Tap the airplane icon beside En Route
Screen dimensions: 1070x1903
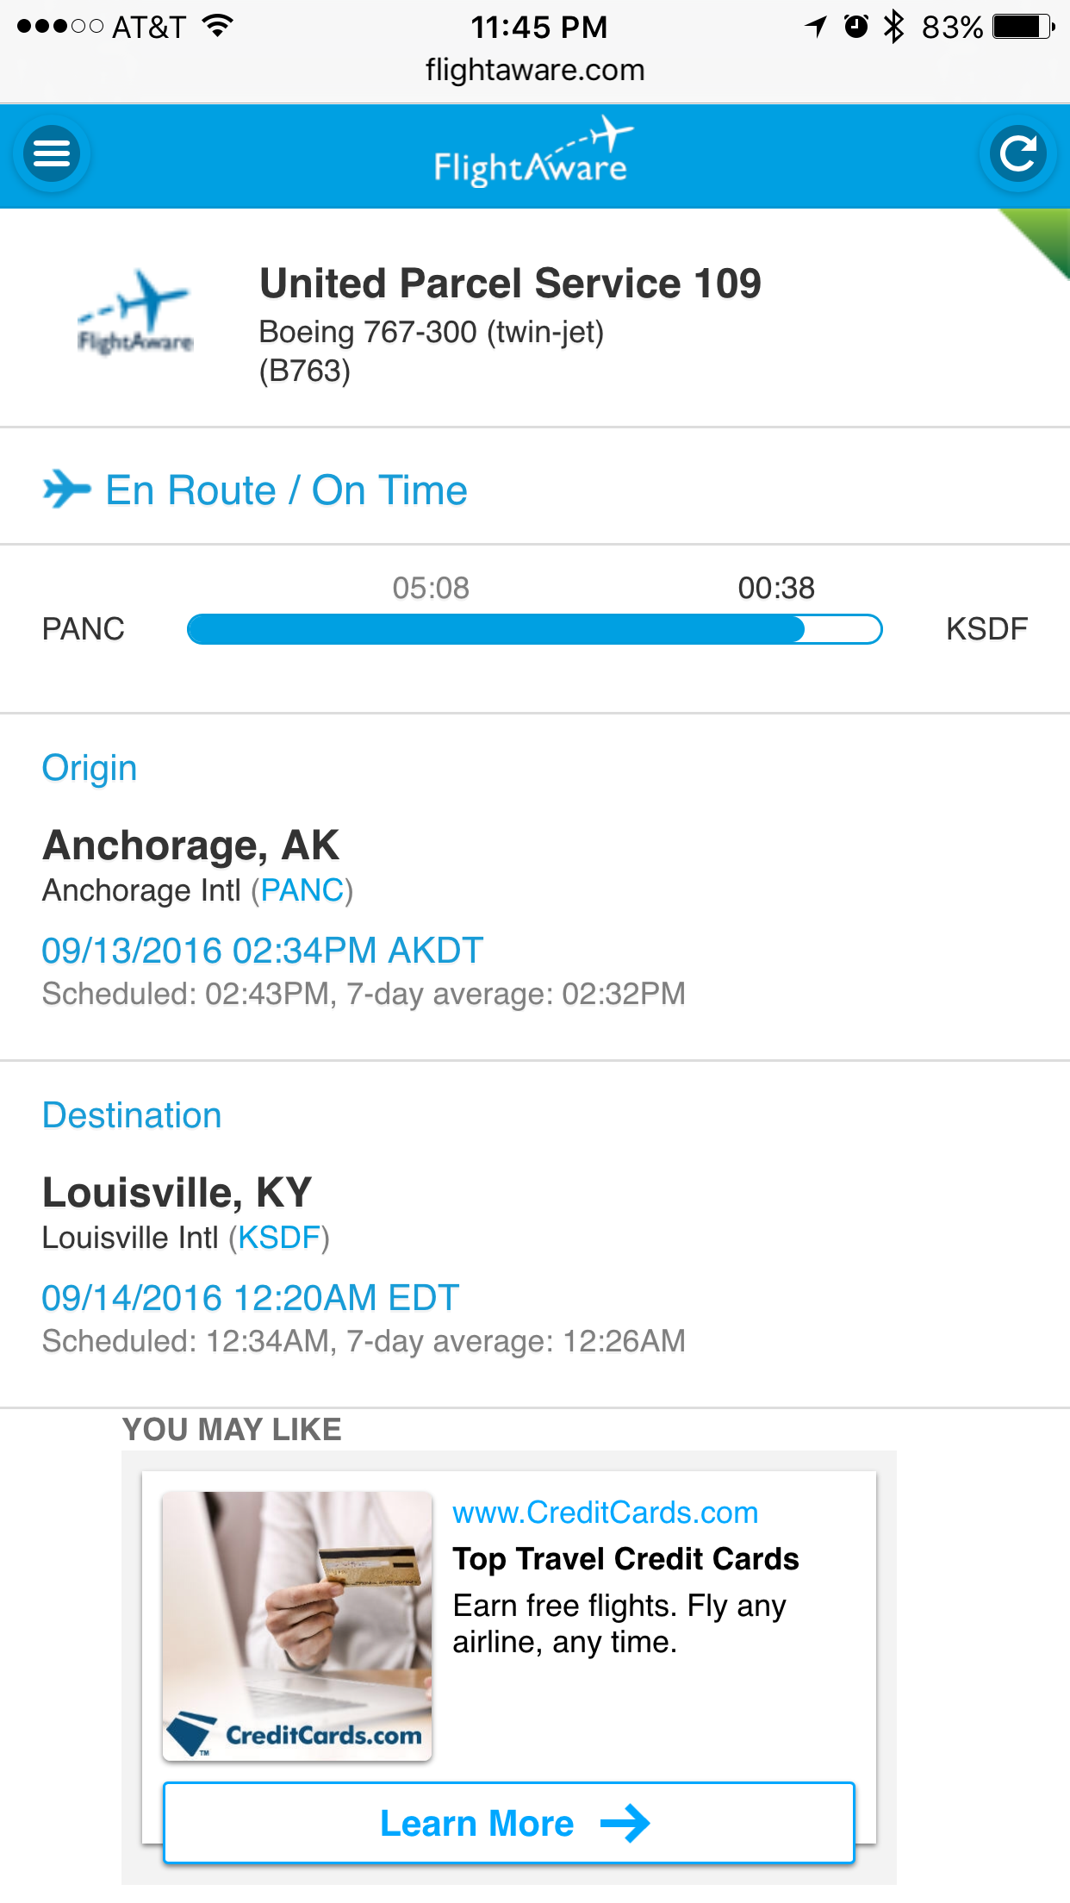65,490
